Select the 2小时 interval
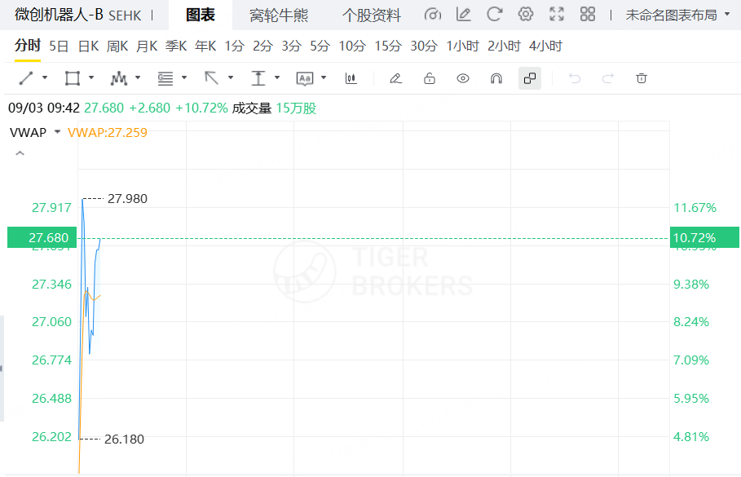Screen dimensions: 741x477 (504, 46)
